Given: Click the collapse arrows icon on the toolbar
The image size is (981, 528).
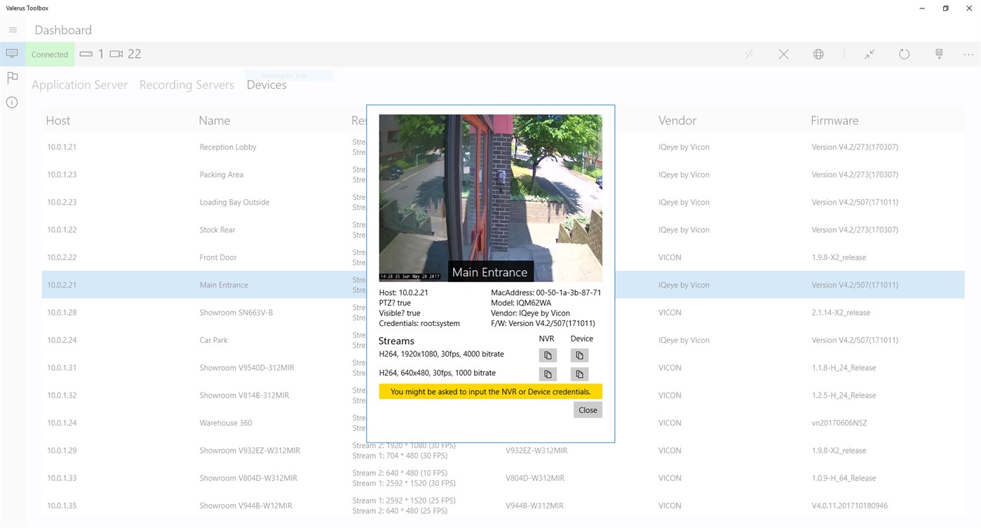Looking at the screenshot, I should tap(870, 54).
